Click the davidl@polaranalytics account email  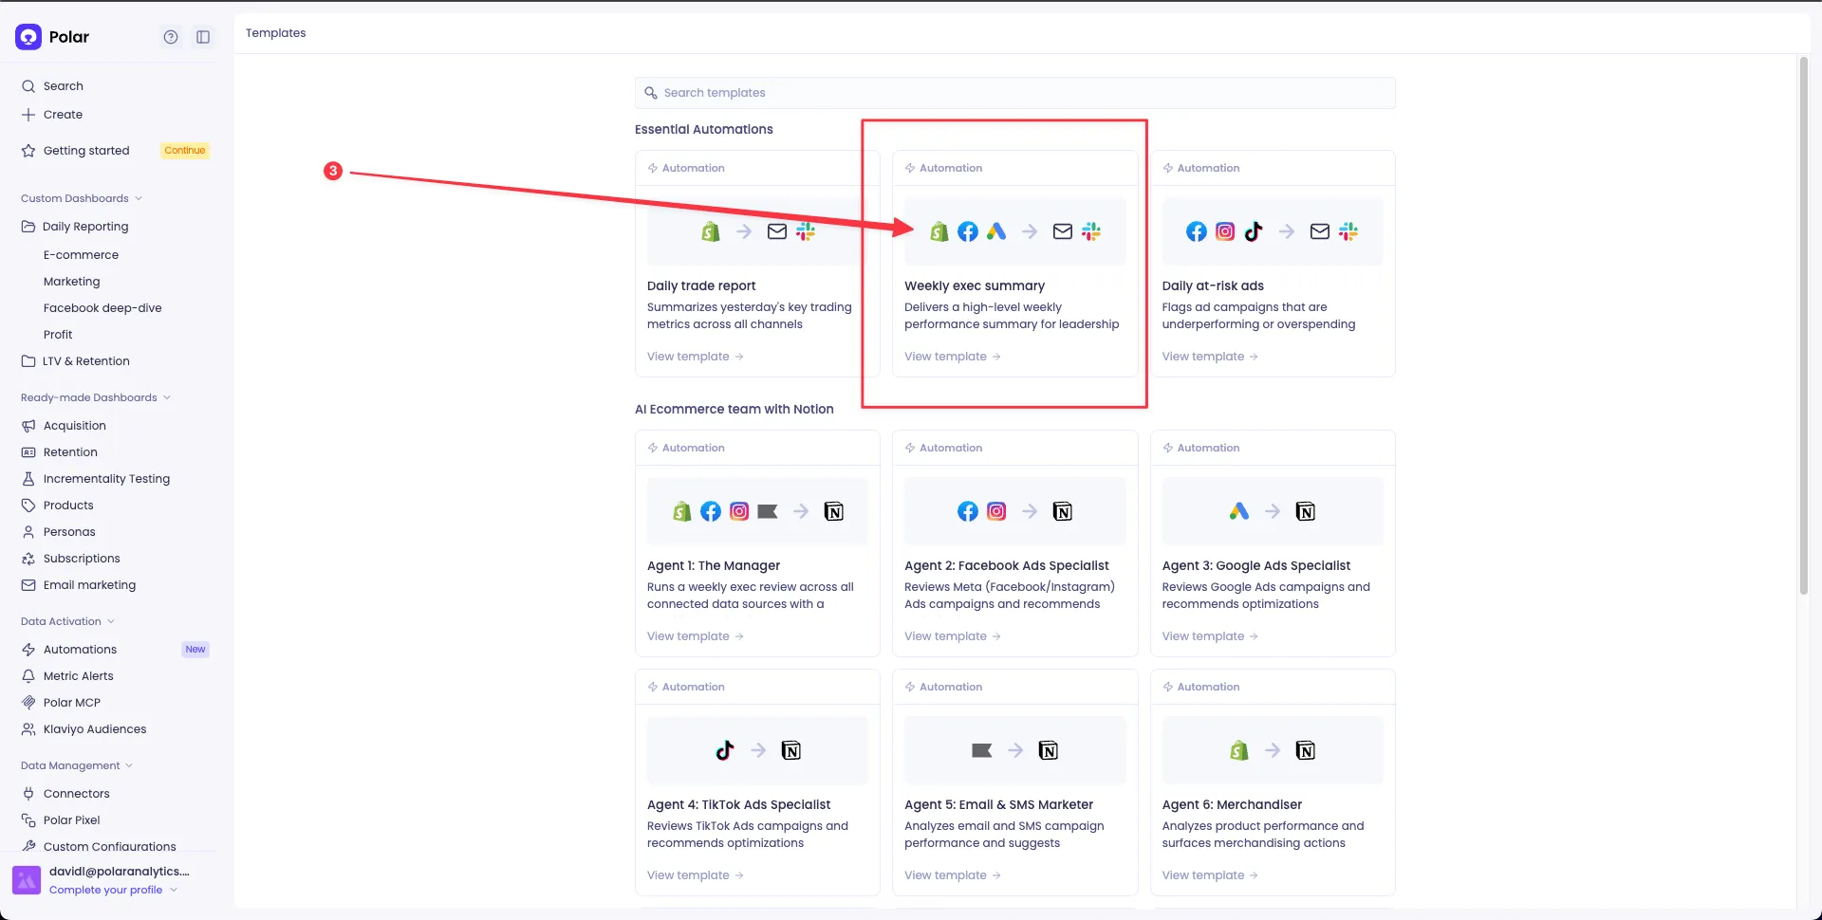tap(120, 872)
